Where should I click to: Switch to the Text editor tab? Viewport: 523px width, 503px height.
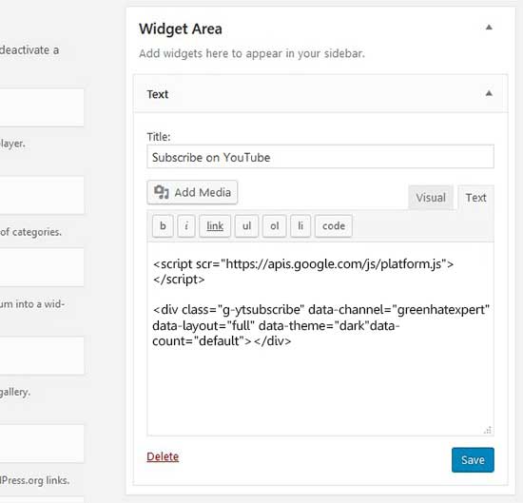pyautogui.click(x=475, y=198)
